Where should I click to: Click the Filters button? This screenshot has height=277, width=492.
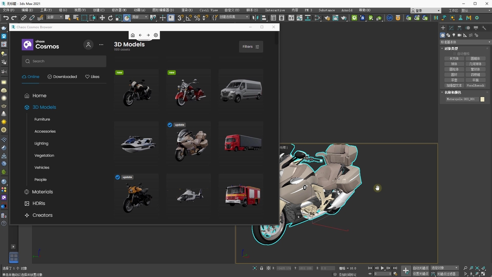pyautogui.click(x=251, y=47)
